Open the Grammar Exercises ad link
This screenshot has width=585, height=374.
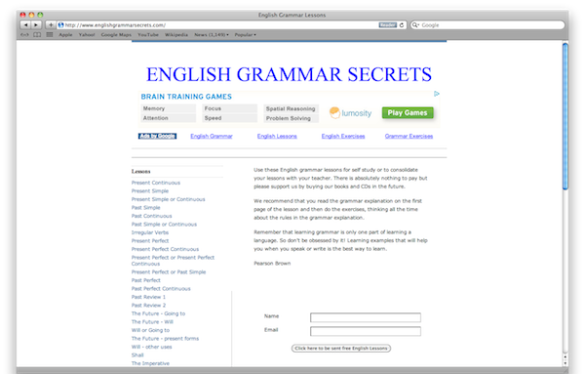[x=409, y=136]
